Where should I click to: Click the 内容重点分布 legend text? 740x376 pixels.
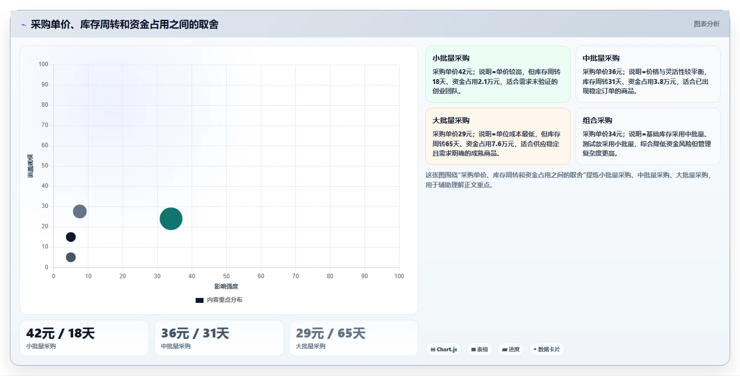224,300
